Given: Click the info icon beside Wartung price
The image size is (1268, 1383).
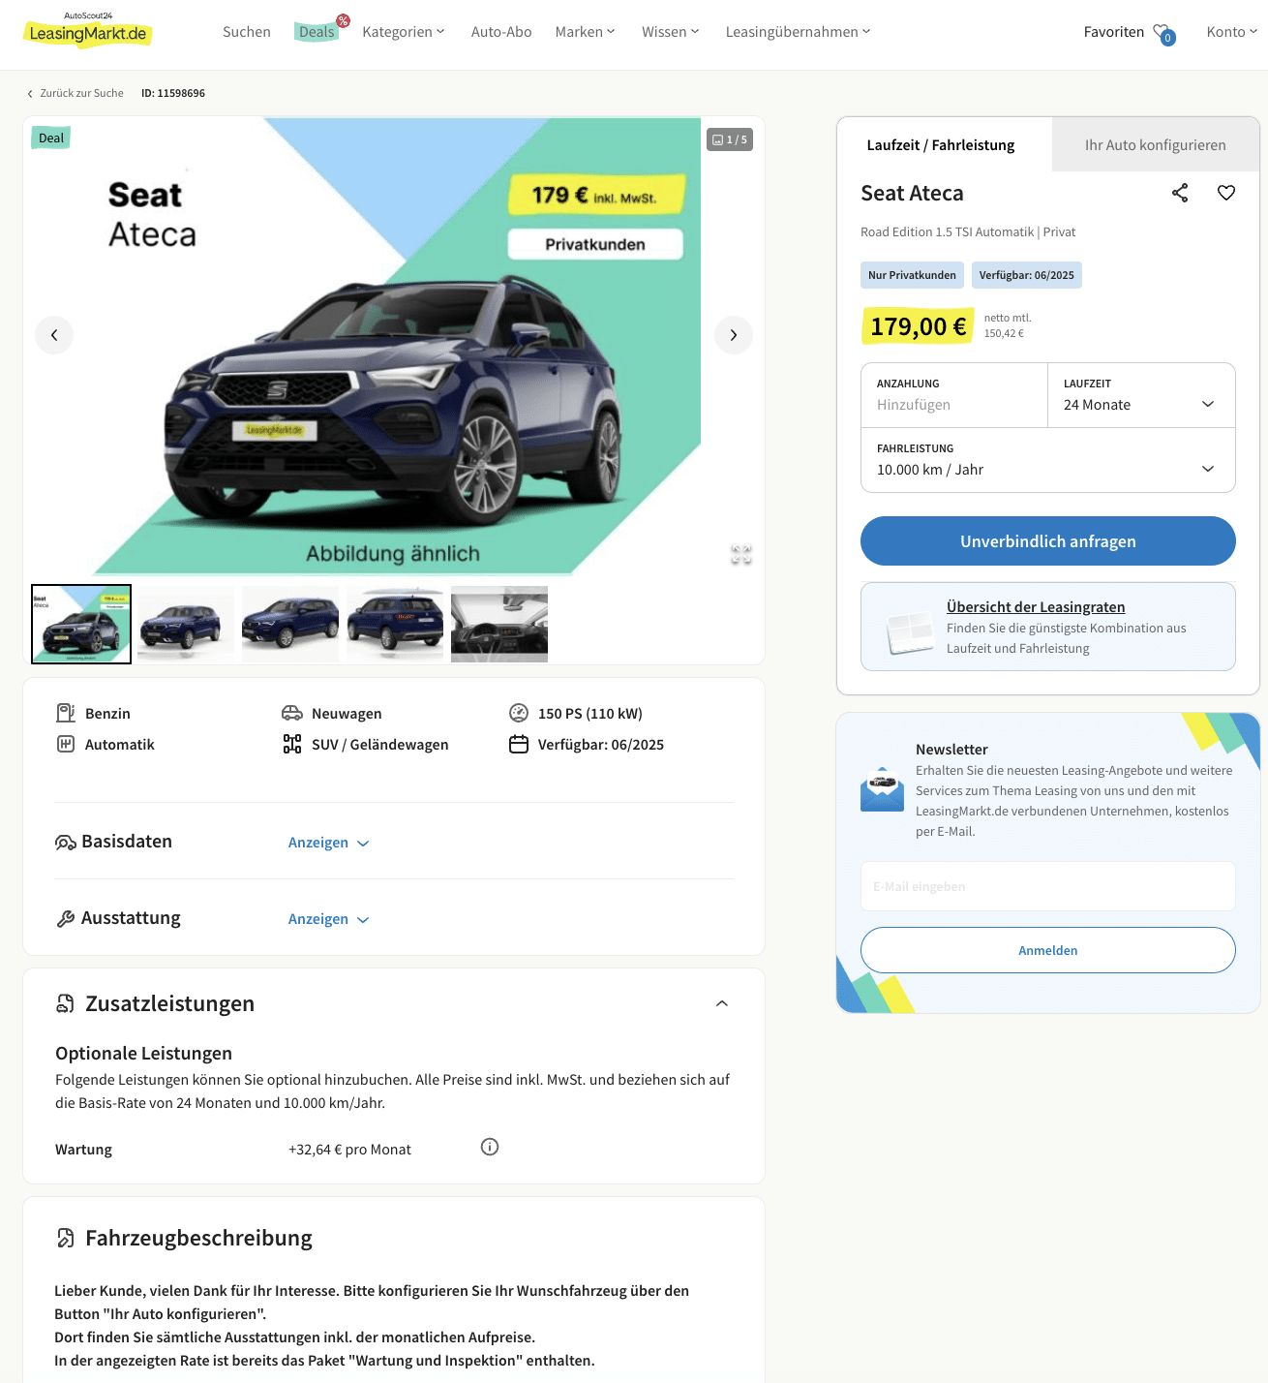Looking at the screenshot, I should point(490,1147).
